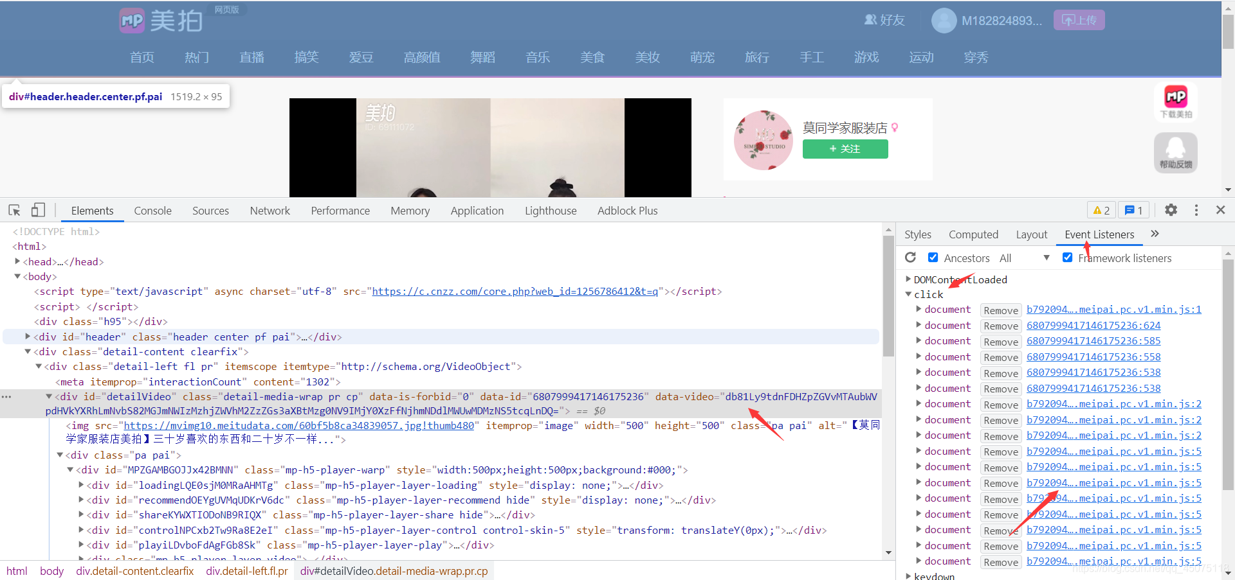Click the page vertical scrollbar
This screenshot has width=1235, height=580.
point(1228,32)
